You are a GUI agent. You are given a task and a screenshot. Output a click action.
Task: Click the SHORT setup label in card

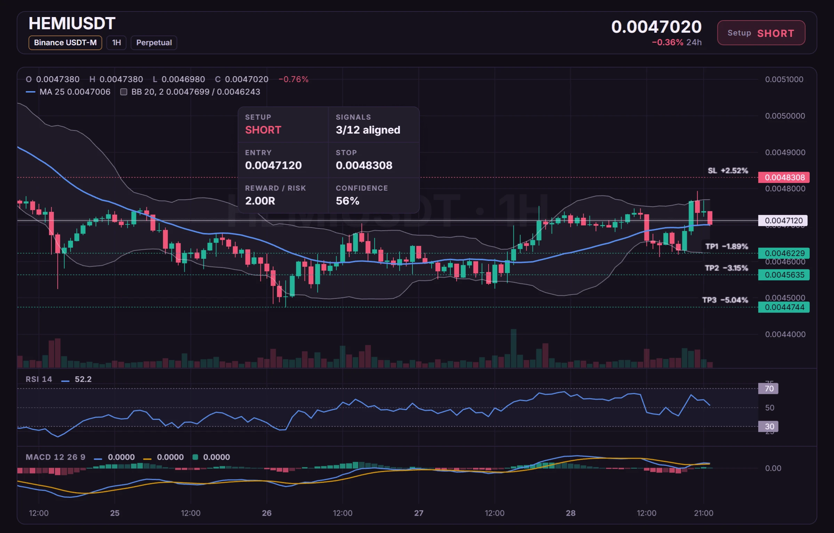(263, 130)
